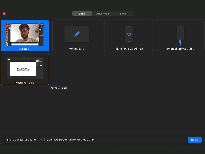Choose the AirPlay phone icon
This screenshot has height=154, width=205.
[x=129, y=34]
